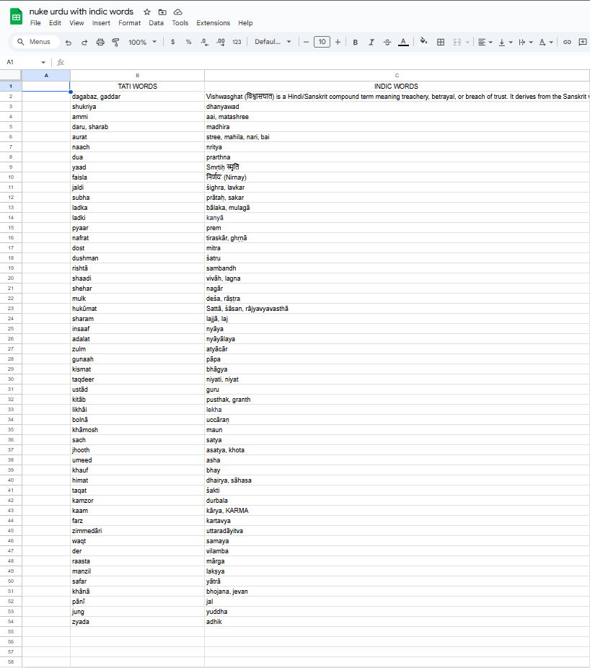Increase font size with plus button

[x=338, y=42]
